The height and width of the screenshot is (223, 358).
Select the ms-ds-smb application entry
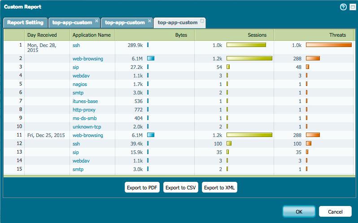[84, 118]
